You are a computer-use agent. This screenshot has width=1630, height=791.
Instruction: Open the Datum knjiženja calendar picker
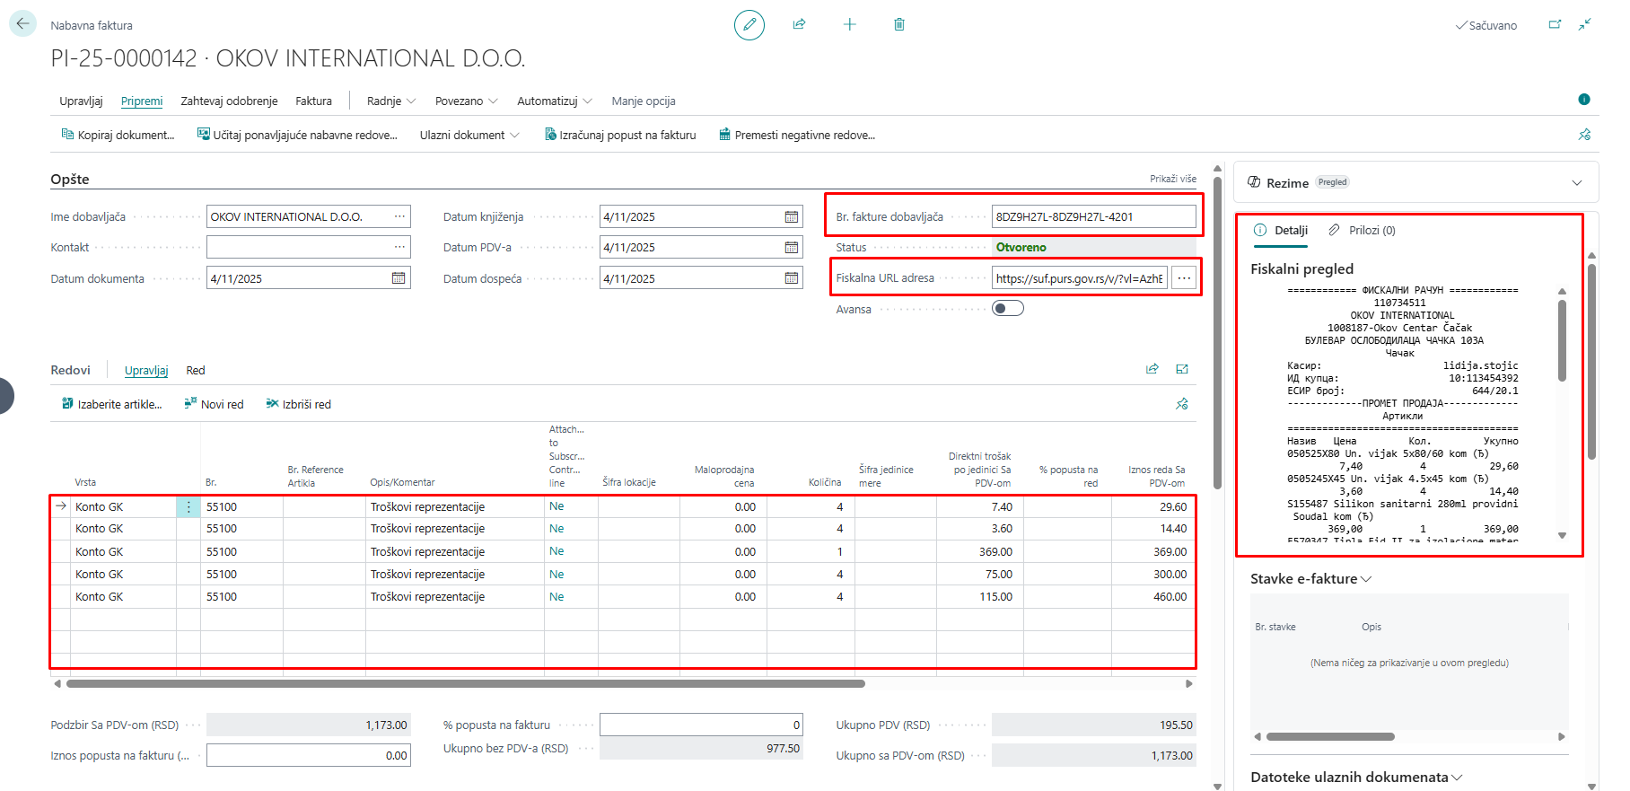(x=791, y=217)
